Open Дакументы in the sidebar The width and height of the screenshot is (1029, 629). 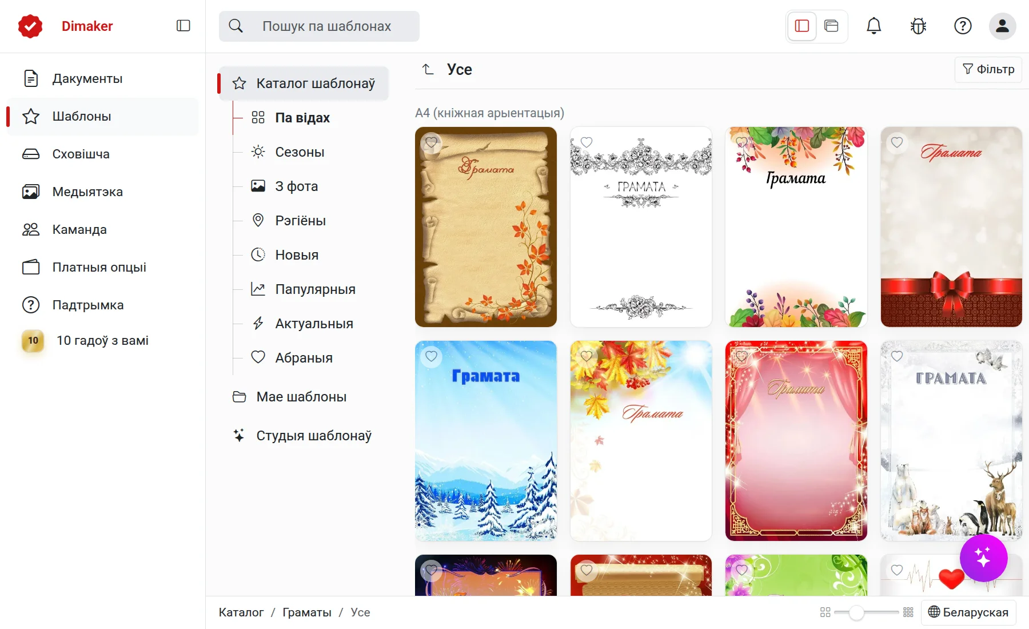[102, 78]
